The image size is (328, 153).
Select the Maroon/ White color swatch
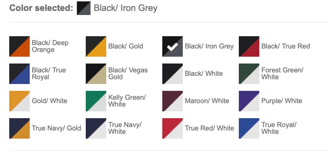(x=173, y=101)
